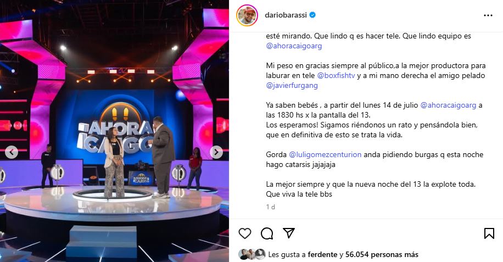The image size is (503, 262).
Task: View profile of liker ferdente
Action: 322,255
